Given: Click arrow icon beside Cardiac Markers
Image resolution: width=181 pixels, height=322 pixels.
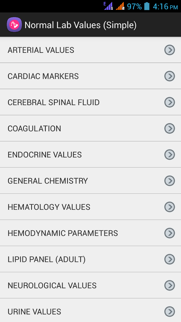Looking at the screenshot, I should tap(170, 76).
